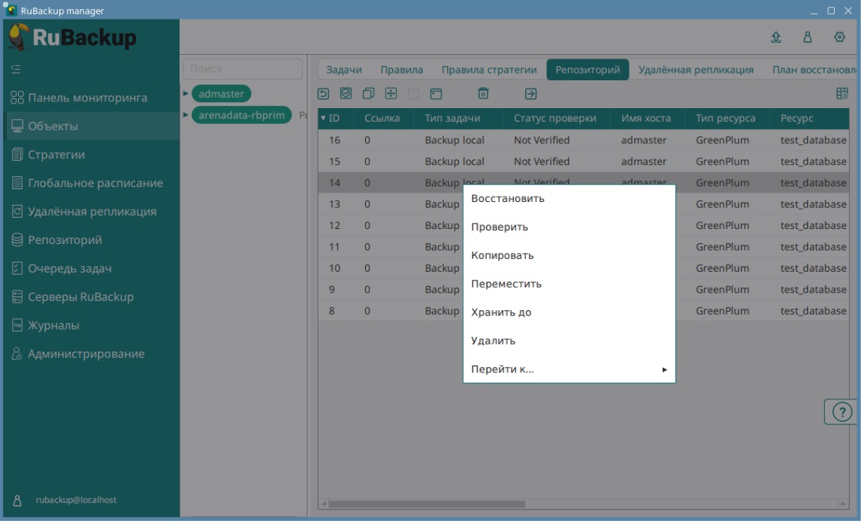Viewport: 861px width, 521px height.
Task: Expand the admaster tree node
Action: point(186,94)
